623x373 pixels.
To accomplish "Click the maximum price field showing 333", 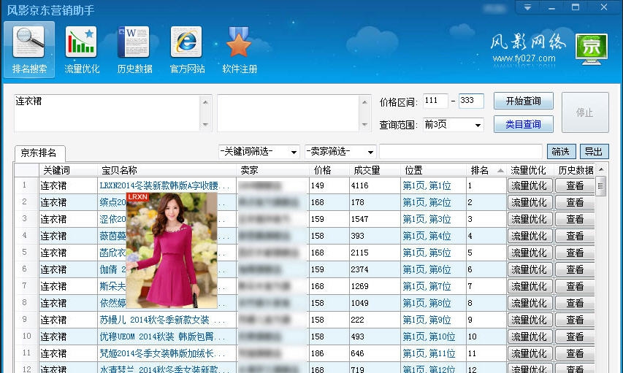I will [x=471, y=101].
